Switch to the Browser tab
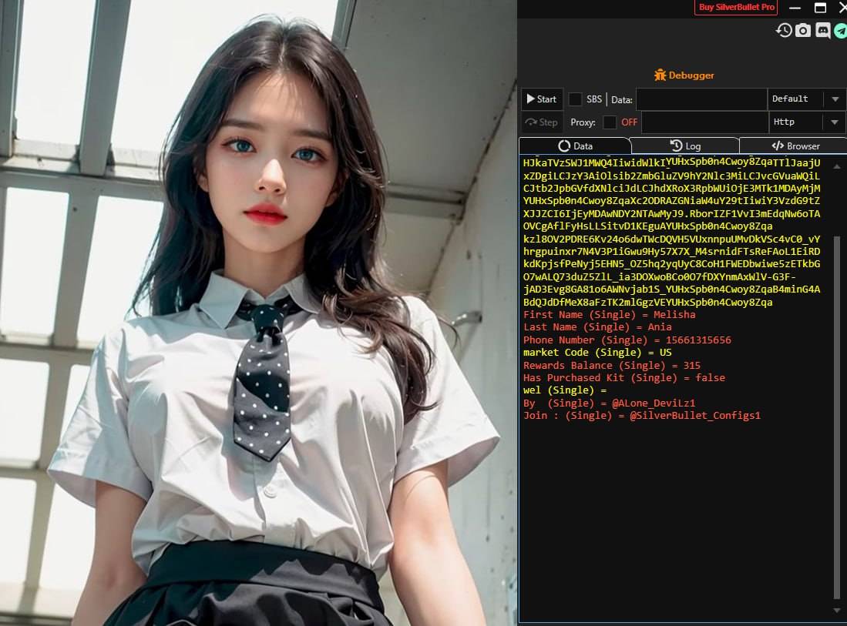847x626 pixels. (x=795, y=146)
